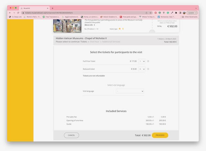Open the eyedropper extension icon
The height and width of the screenshot is (151, 206).
(x=172, y=13)
